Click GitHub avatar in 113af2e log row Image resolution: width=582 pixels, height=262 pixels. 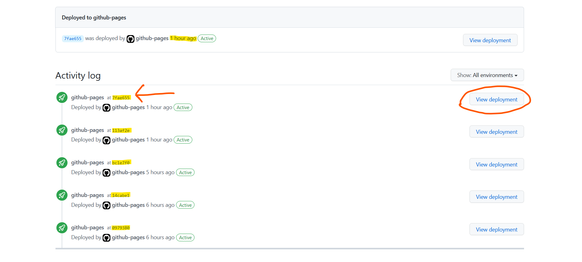(106, 140)
